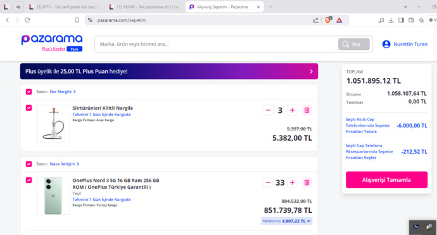Open the site settings icon in the address bar
The width and height of the screenshot is (437, 235).
coord(90,20)
